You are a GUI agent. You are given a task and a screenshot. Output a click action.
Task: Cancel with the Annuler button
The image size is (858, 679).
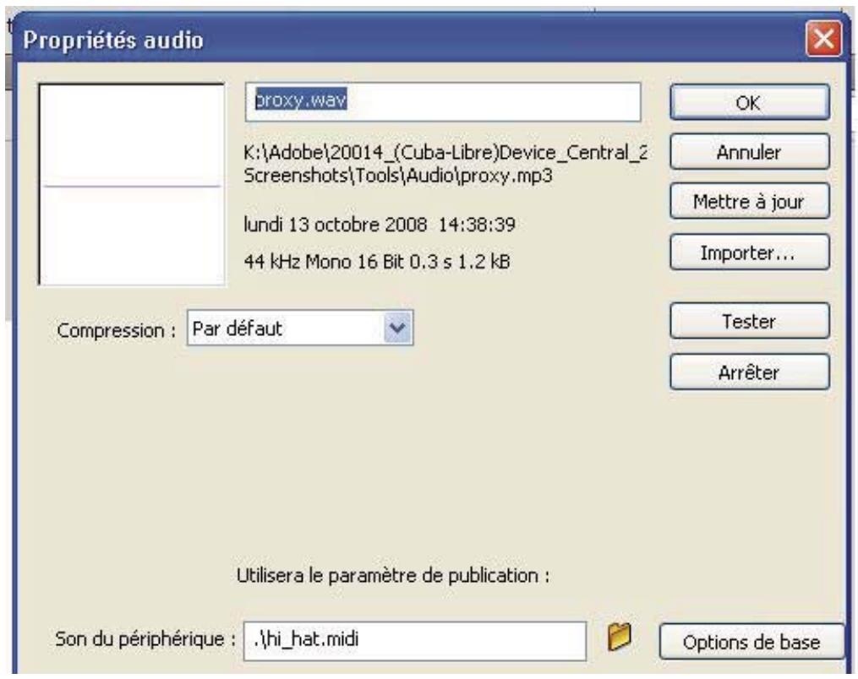click(749, 152)
